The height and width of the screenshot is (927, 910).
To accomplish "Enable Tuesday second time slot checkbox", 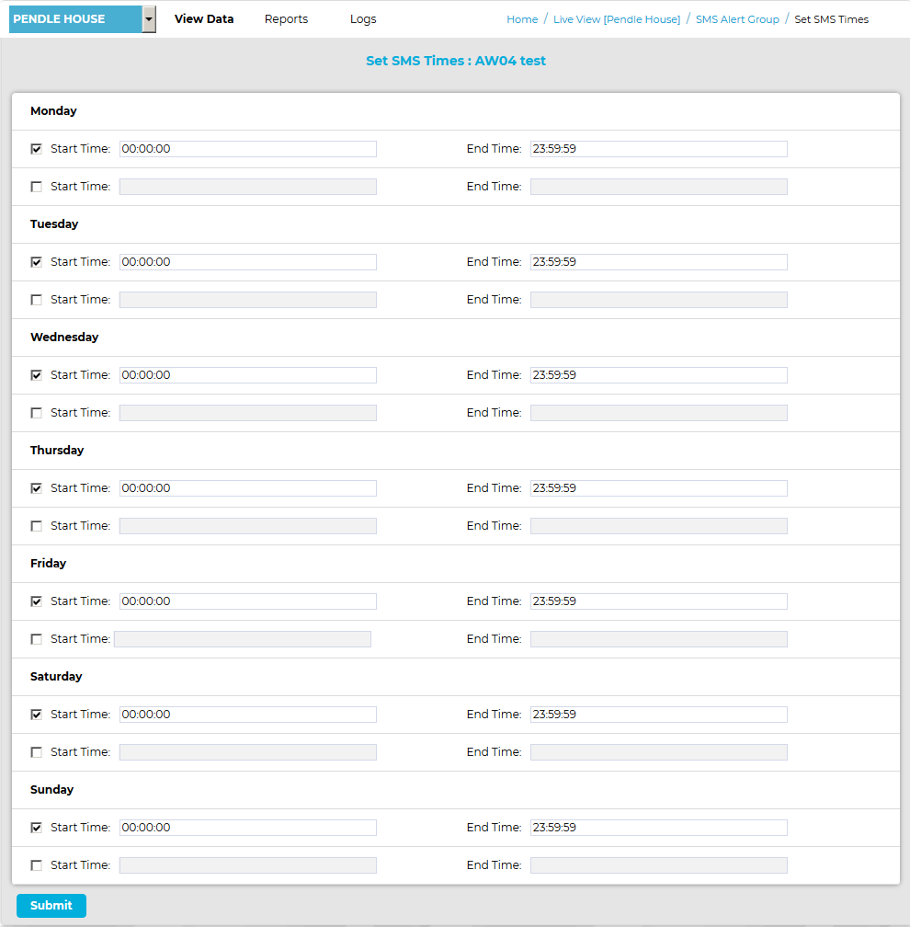I will [x=37, y=300].
